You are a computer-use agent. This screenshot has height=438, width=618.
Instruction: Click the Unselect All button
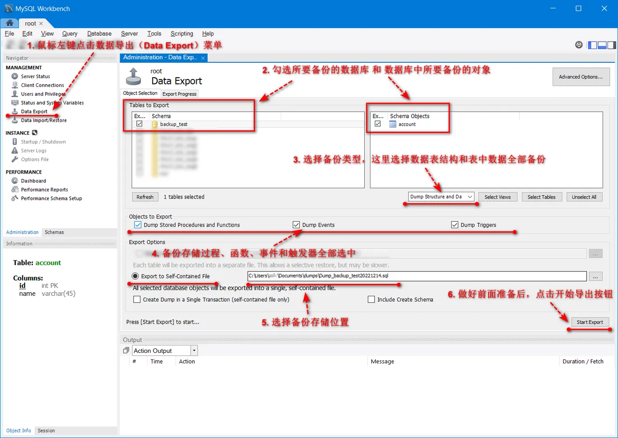(584, 197)
